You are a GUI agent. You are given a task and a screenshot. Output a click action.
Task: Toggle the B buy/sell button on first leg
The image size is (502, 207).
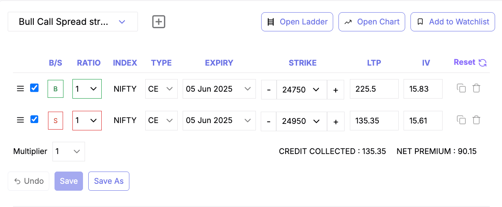(55, 89)
